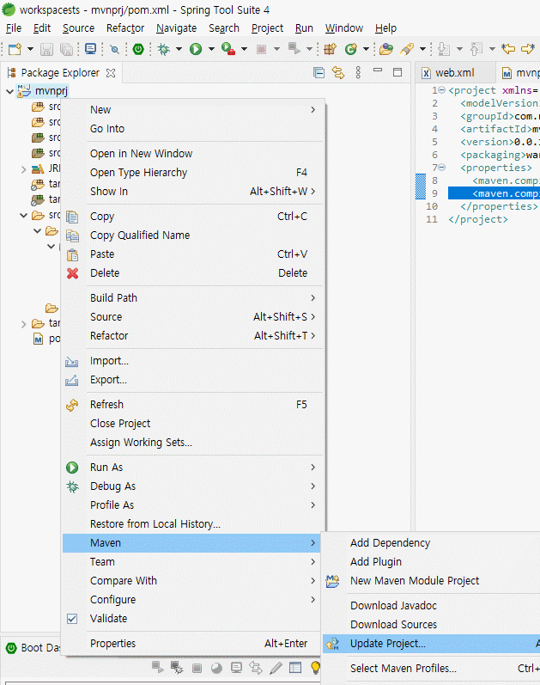This screenshot has width=540, height=685.
Task: Click the New Java Package toolbar icon
Action: point(330,49)
